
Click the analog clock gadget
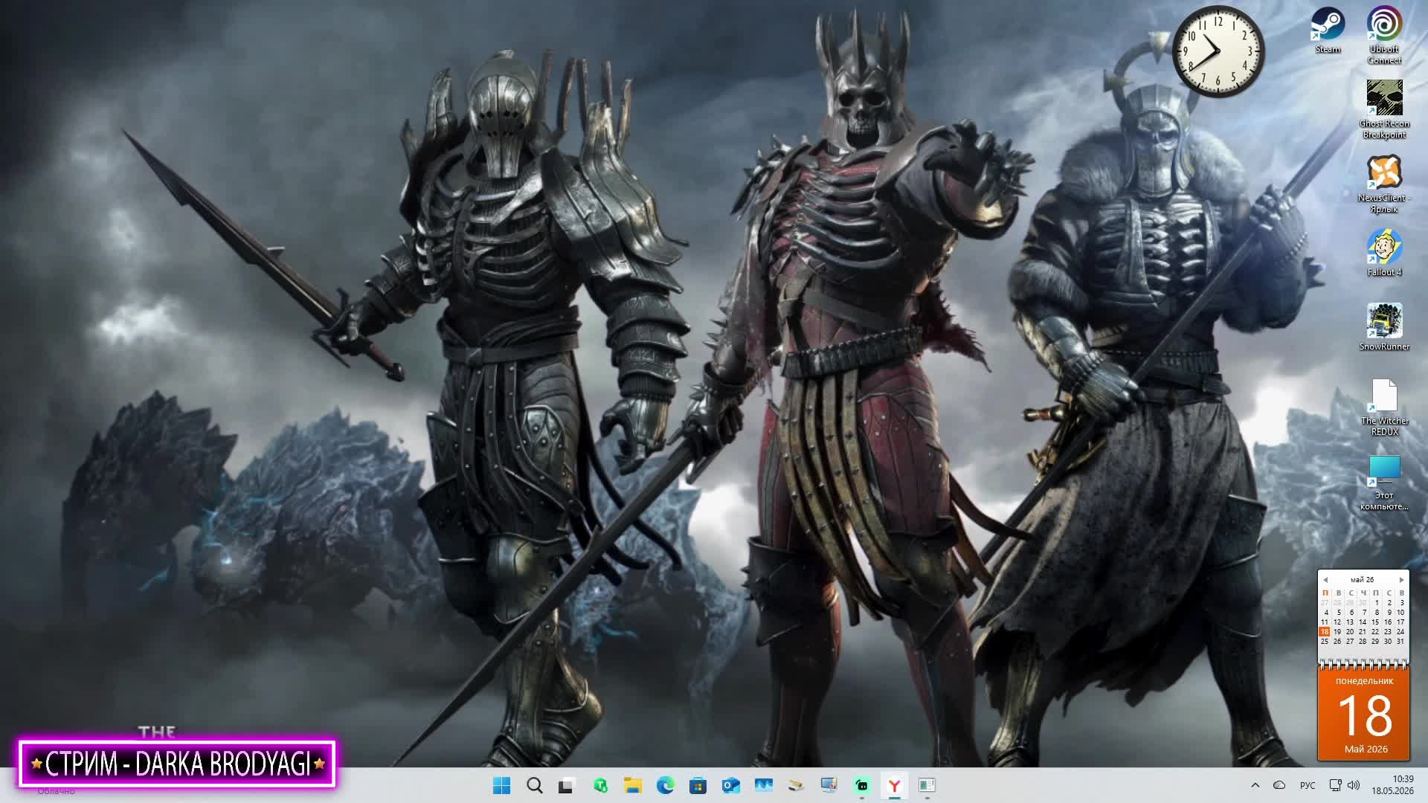click(1218, 51)
